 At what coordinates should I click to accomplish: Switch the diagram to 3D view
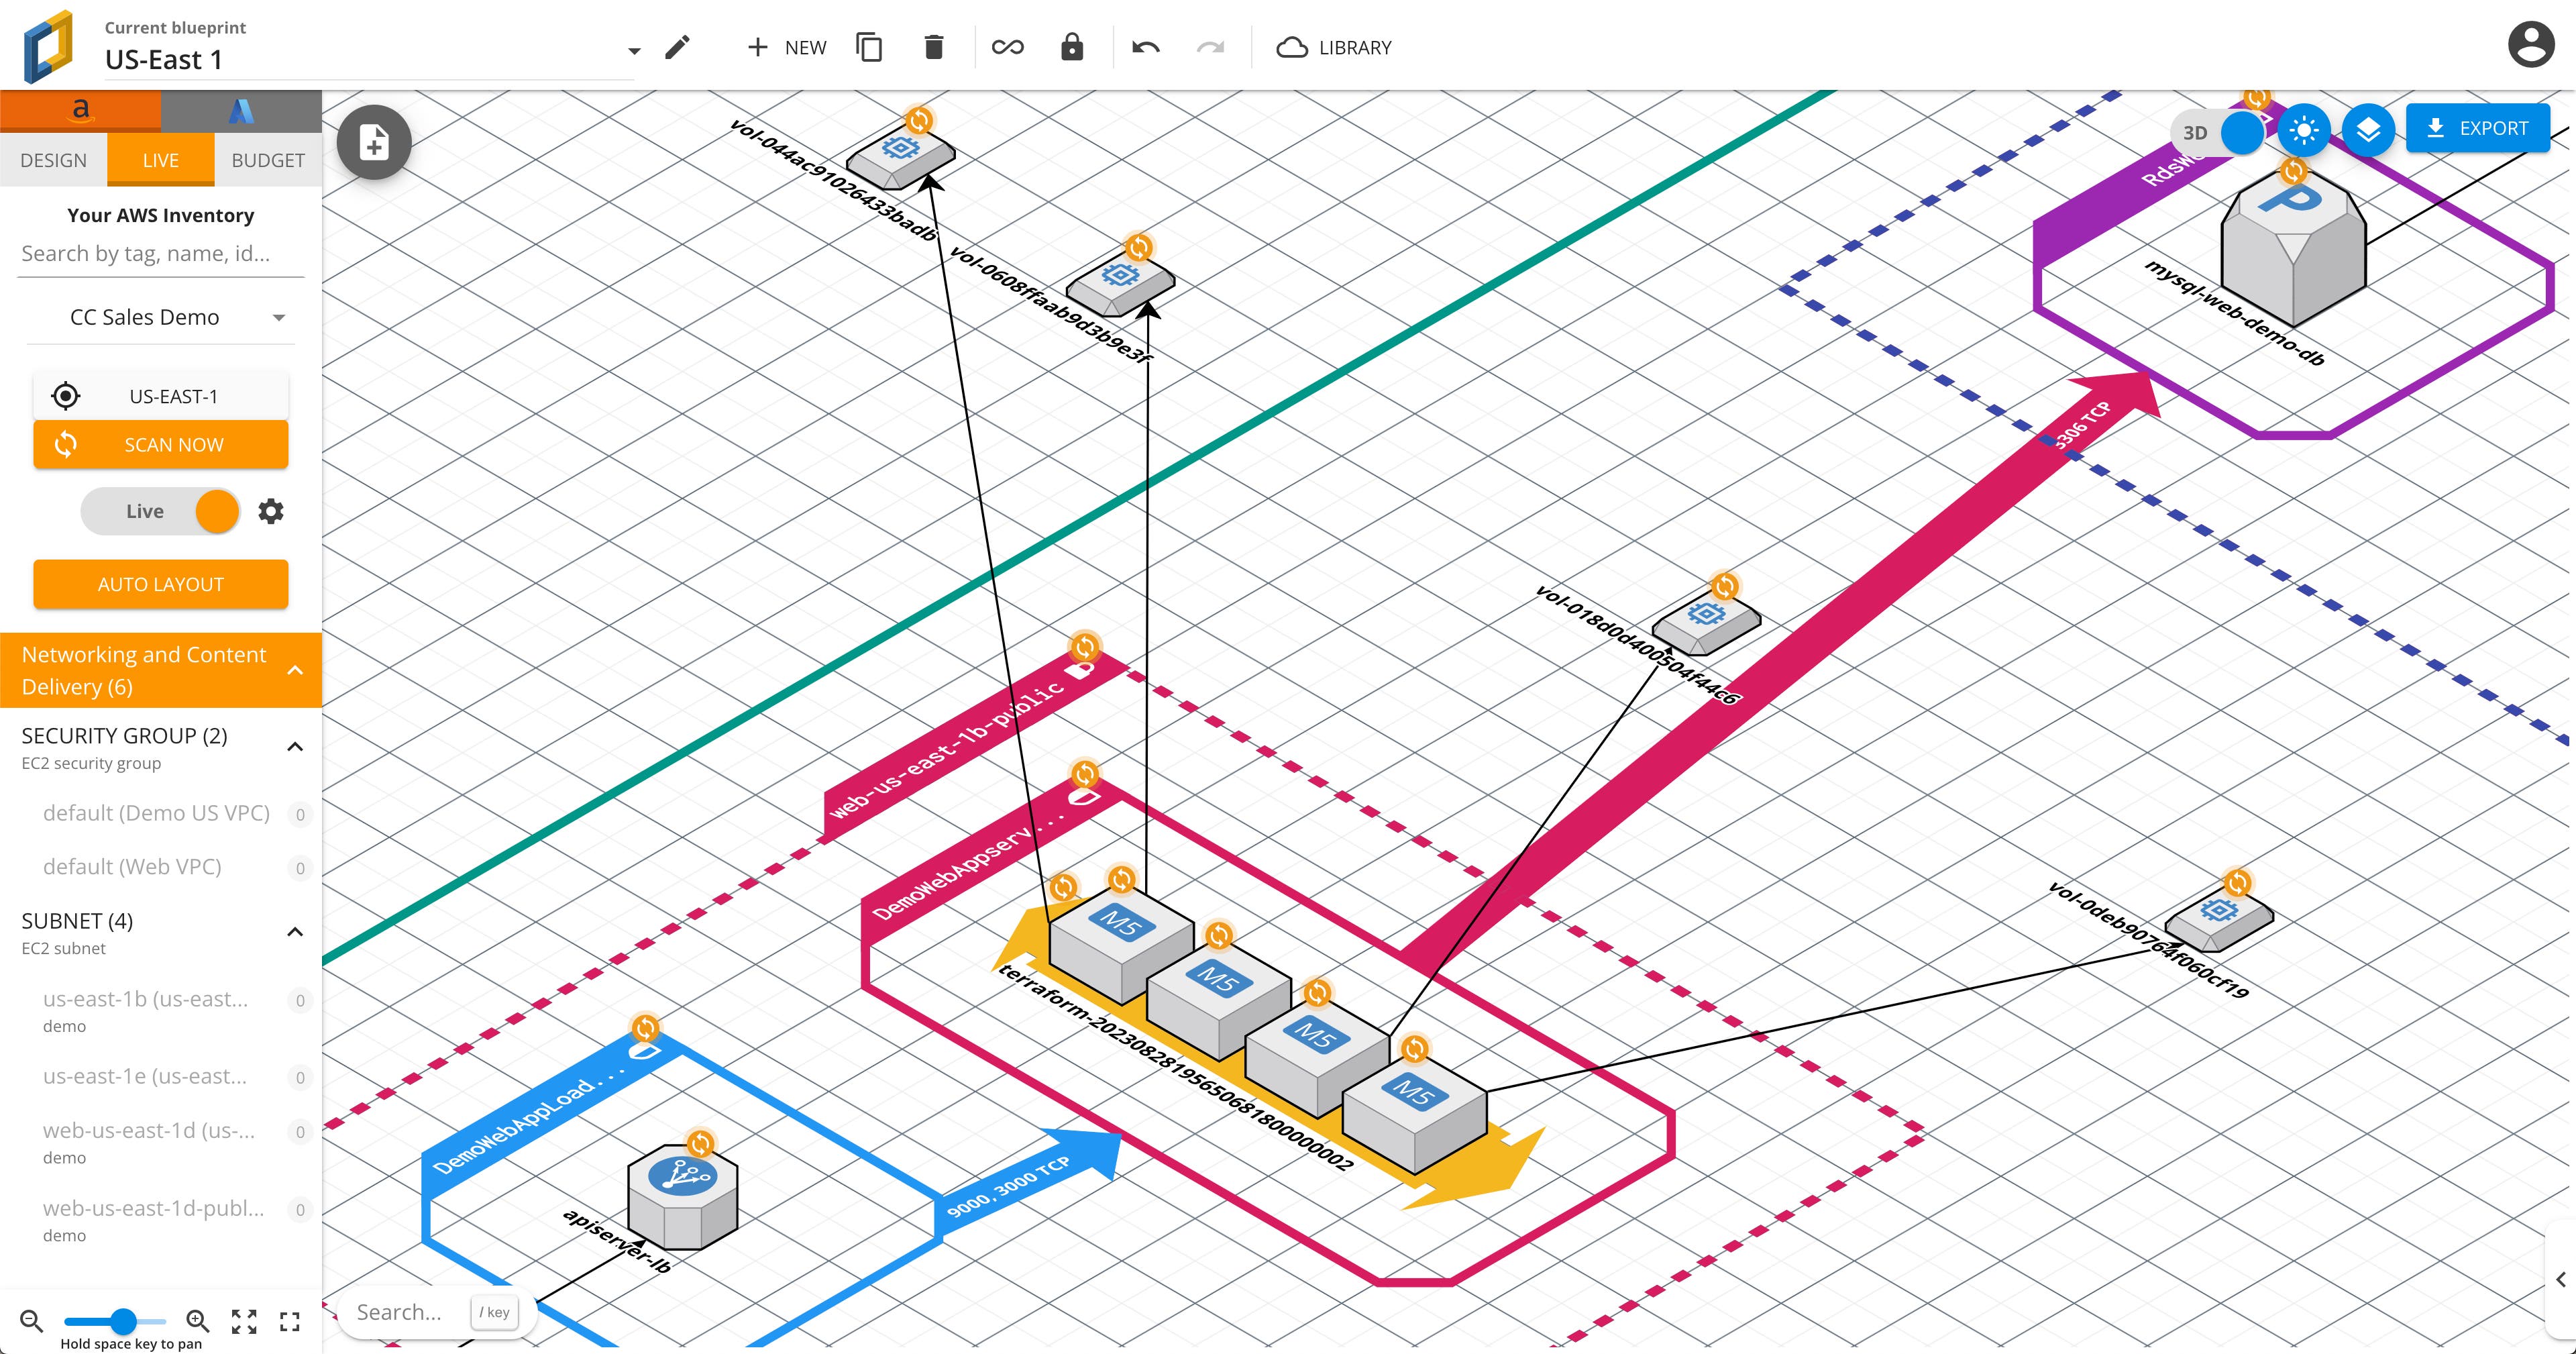[2196, 130]
